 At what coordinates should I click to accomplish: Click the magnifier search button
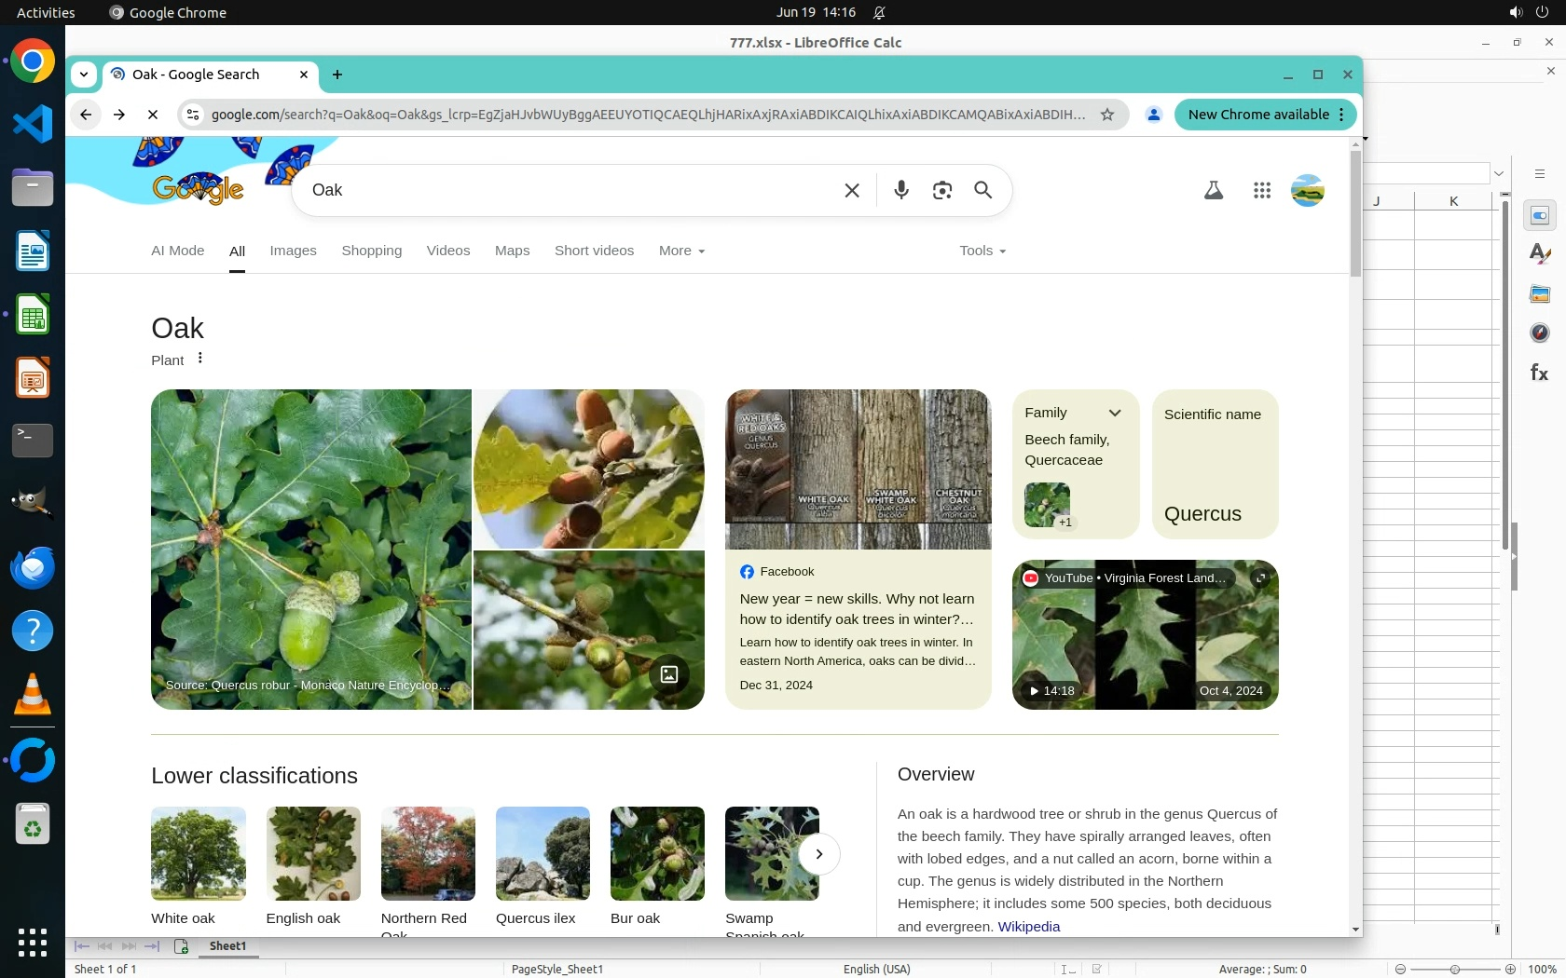tap(982, 190)
